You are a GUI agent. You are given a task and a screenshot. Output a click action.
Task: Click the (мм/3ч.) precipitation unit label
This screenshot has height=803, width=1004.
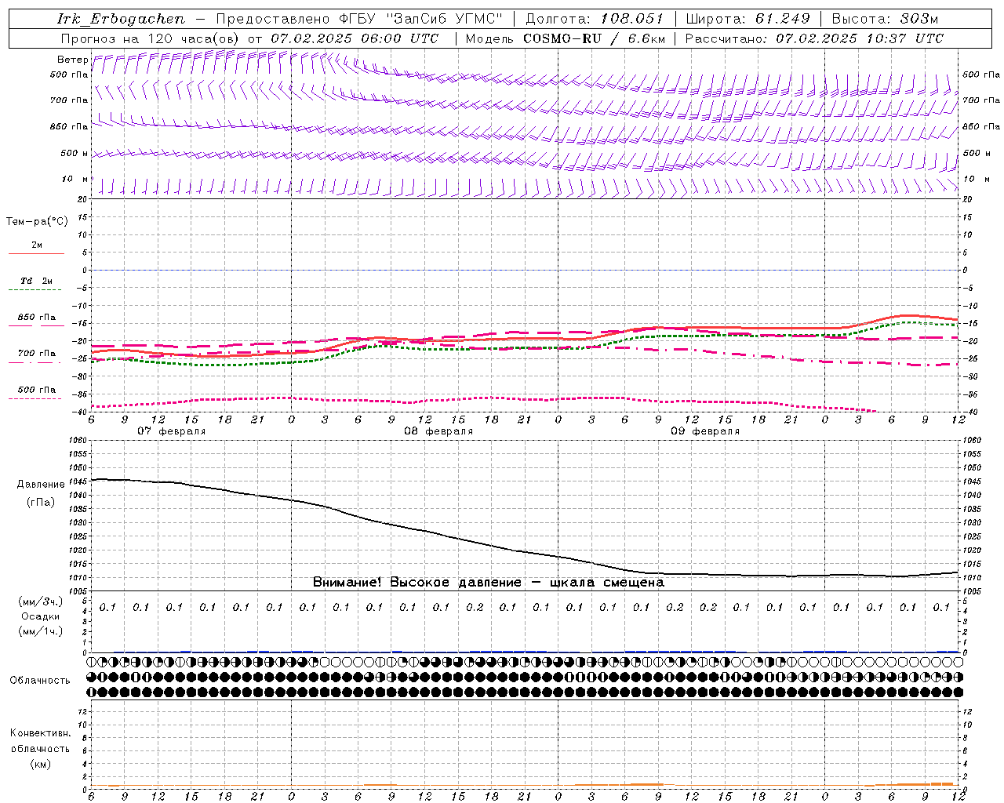click(41, 601)
